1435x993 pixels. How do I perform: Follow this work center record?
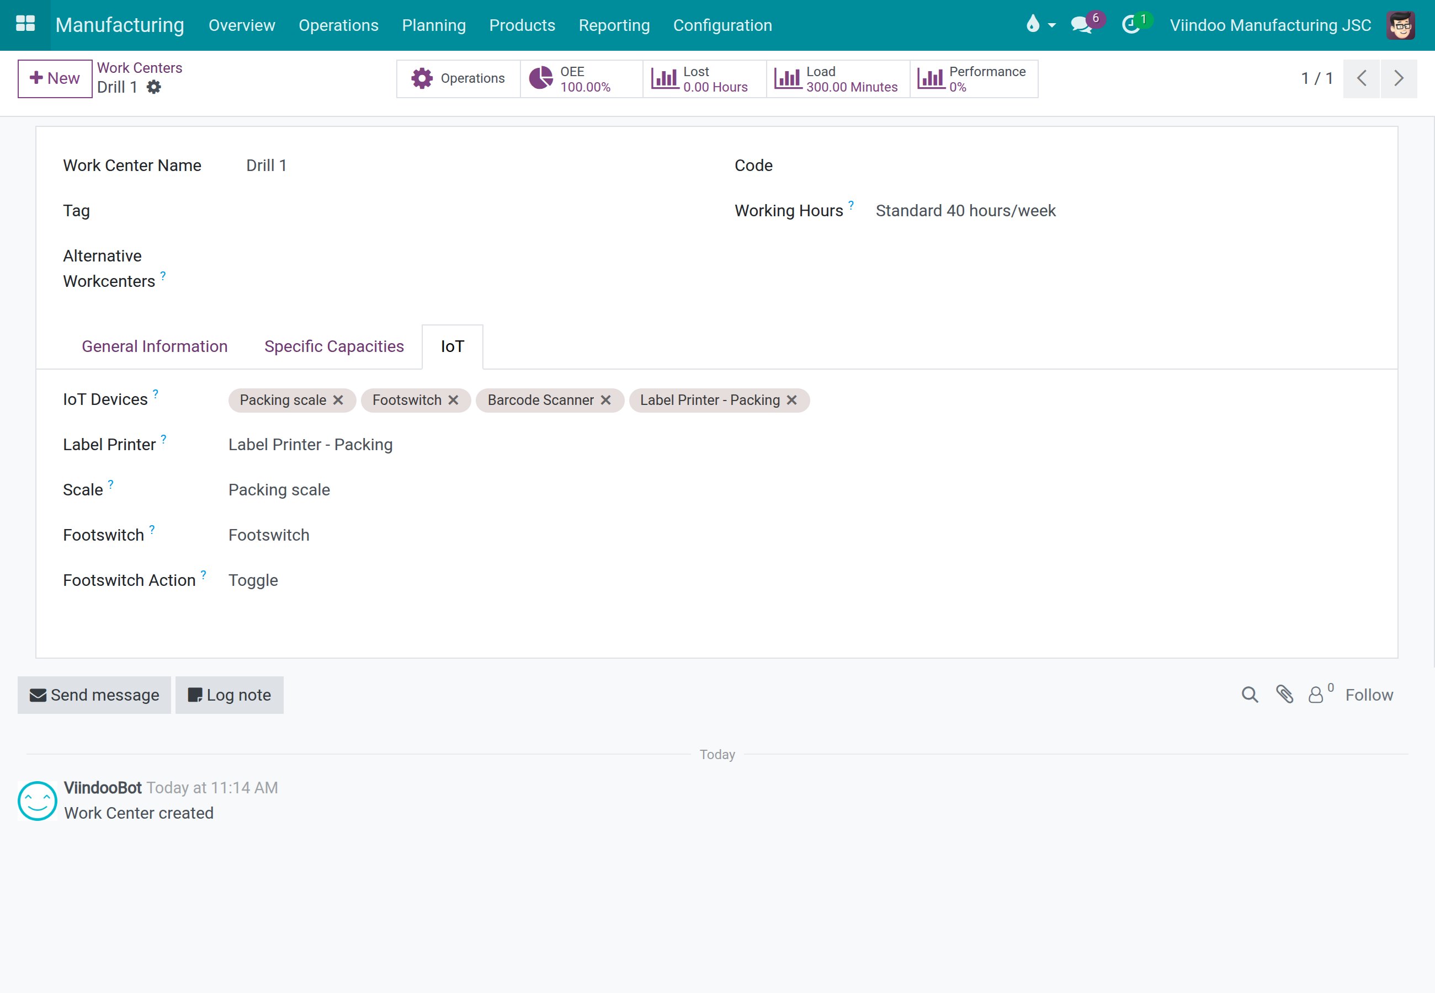pyautogui.click(x=1369, y=695)
